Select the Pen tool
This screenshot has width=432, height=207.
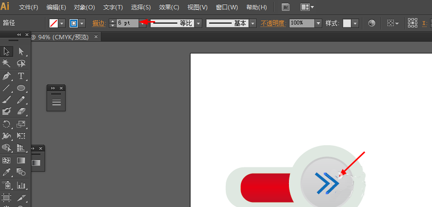click(6, 76)
